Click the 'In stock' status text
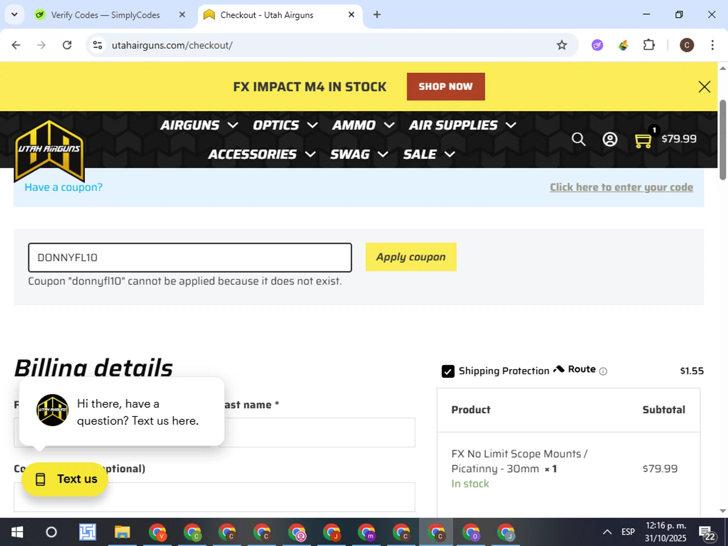The image size is (728, 546). [x=470, y=484]
